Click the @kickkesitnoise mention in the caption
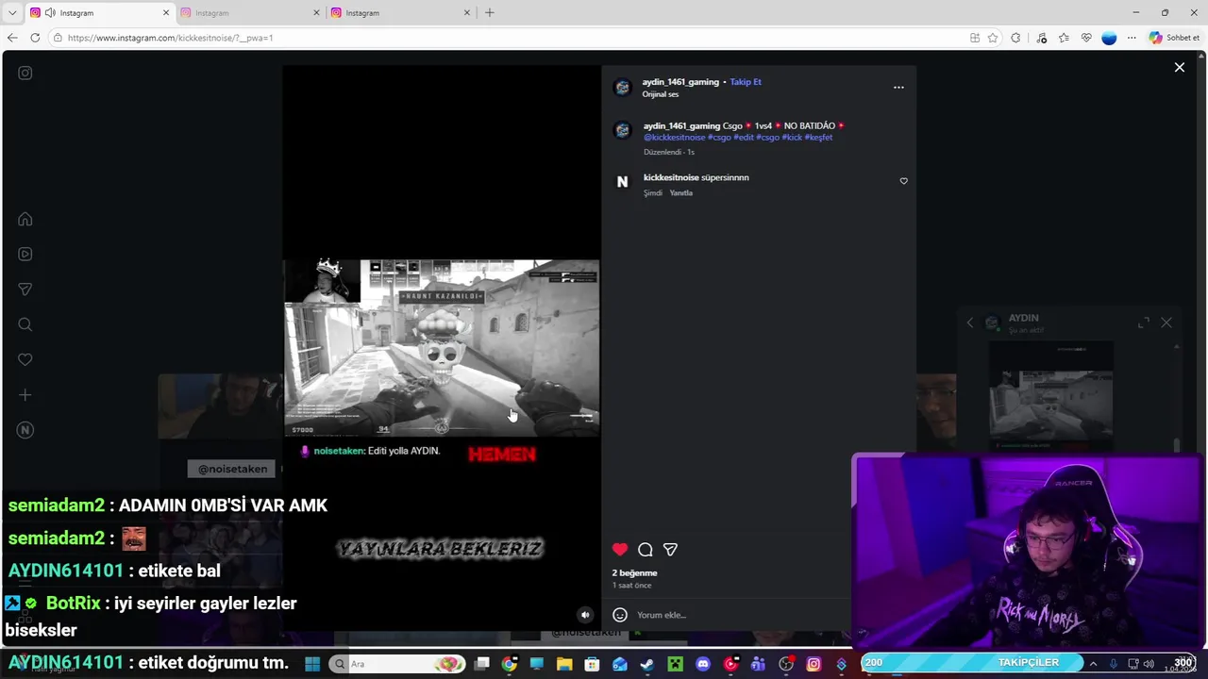Image resolution: width=1208 pixels, height=679 pixels. pyautogui.click(x=674, y=138)
